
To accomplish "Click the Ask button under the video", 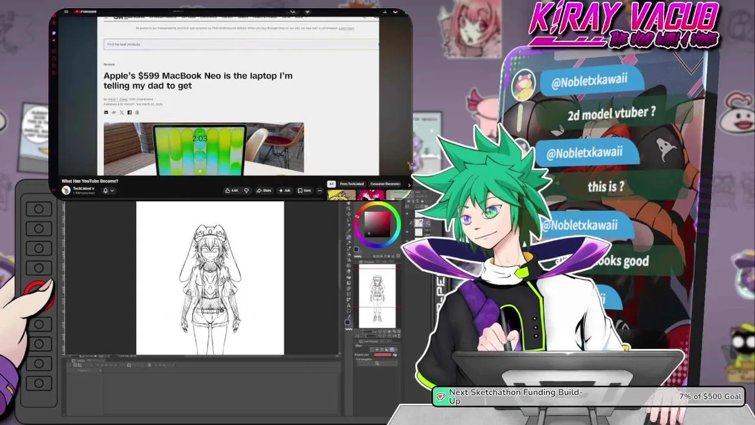I will click(285, 191).
